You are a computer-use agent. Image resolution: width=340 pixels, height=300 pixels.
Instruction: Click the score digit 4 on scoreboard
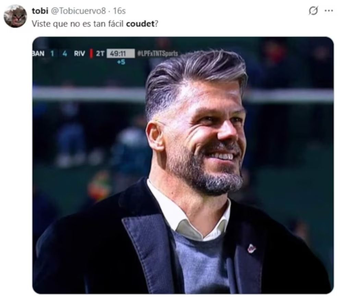click(64, 53)
